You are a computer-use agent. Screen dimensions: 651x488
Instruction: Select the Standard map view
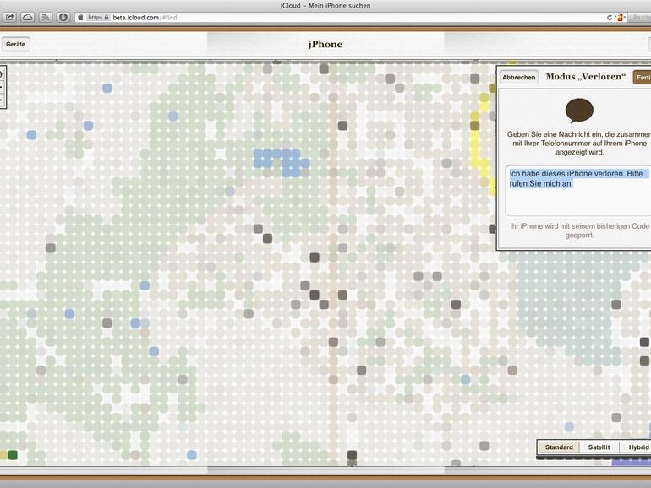pyautogui.click(x=559, y=447)
